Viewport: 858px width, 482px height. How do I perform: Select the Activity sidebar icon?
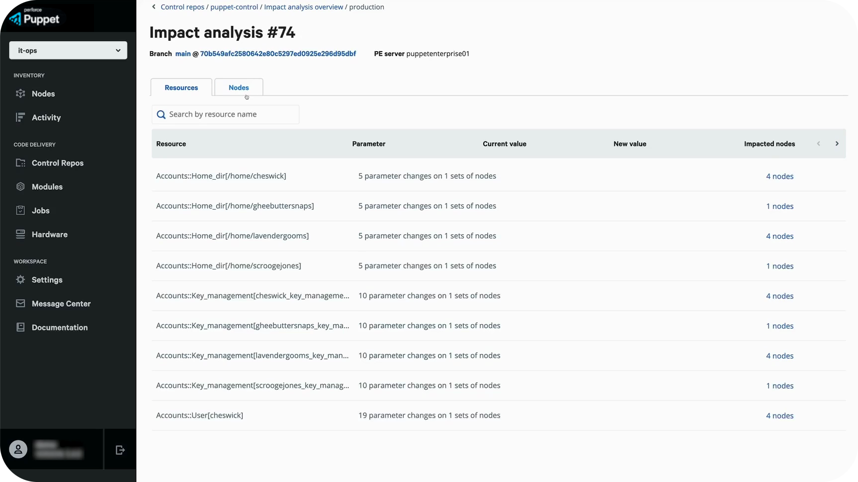[20, 117]
